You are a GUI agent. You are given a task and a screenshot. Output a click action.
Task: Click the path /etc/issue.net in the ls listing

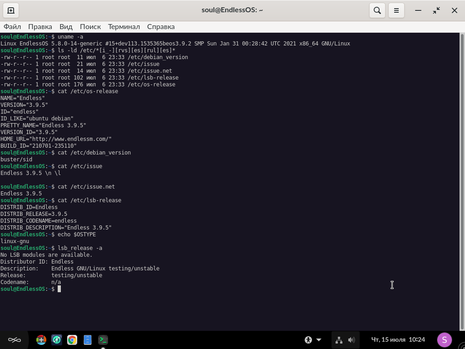150,71
